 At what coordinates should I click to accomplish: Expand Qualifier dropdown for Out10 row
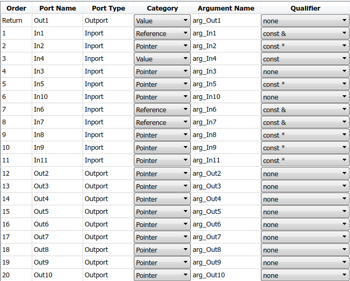click(304, 275)
